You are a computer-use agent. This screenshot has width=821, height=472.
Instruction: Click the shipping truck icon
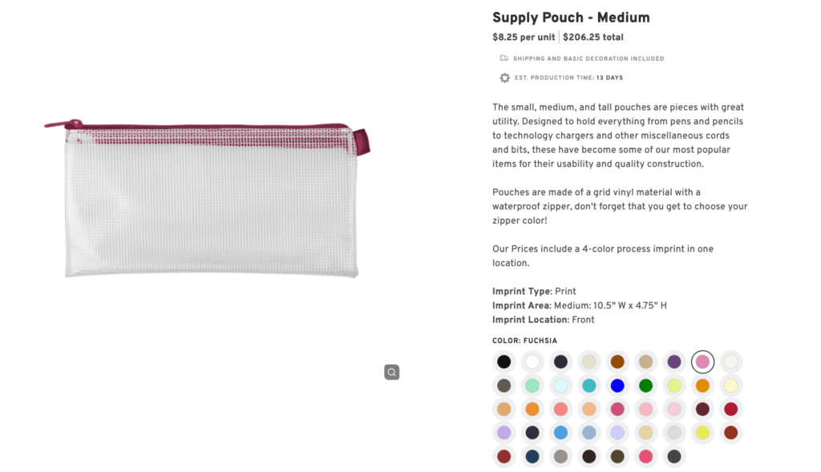click(504, 58)
